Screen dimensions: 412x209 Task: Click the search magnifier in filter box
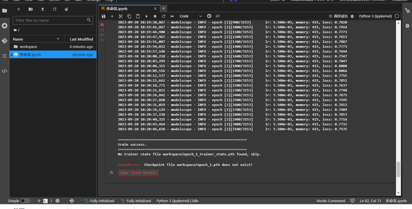click(89, 20)
